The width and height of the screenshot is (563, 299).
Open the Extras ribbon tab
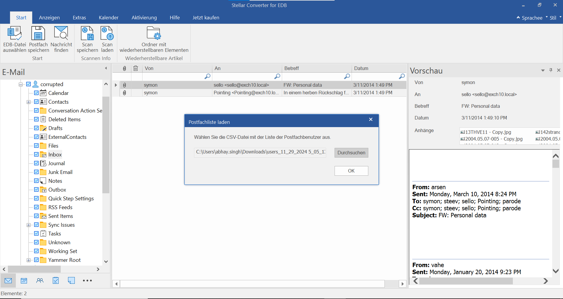pyautogui.click(x=79, y=18)
